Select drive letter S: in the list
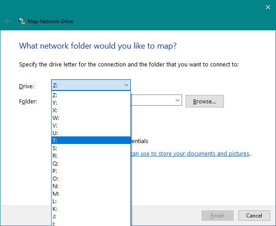Viewport: 276px width, 226px height. (91, 148)
